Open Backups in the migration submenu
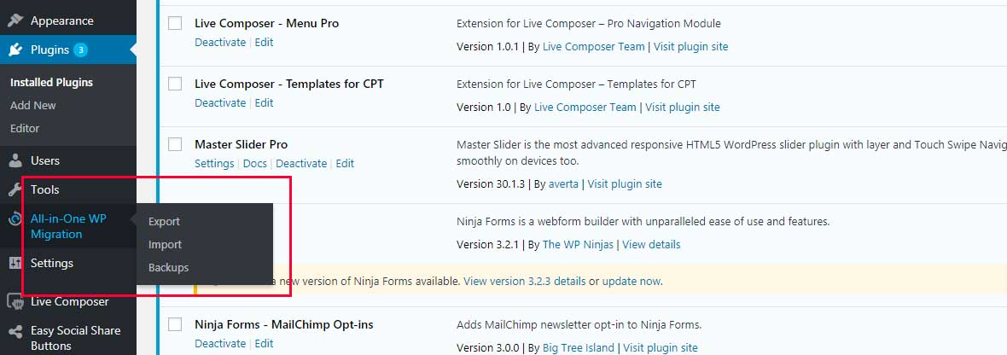1007x355 pixels. [168, 268]
